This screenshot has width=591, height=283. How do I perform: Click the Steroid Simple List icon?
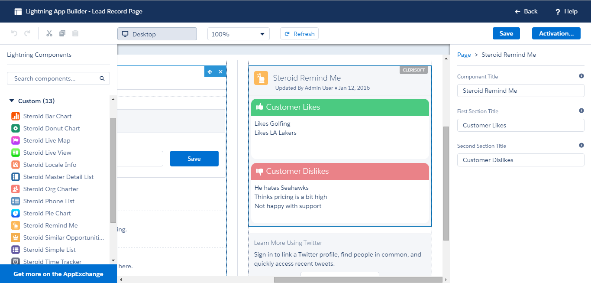tap(16, 250)
